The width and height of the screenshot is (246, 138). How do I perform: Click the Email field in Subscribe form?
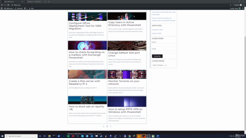coord(164,52)
